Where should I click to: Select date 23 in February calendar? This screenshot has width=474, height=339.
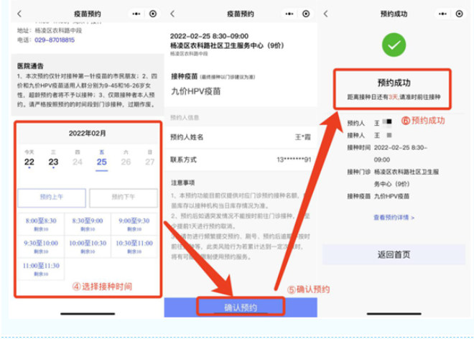click(x=53, y=162)
